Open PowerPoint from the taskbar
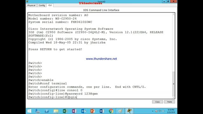Image resolution: width=203 pixels, height=114 pixels. pyautogui.click(x=93, y=111)
